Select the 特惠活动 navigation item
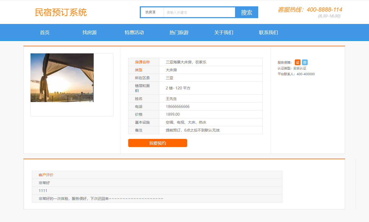 point(134,33)
